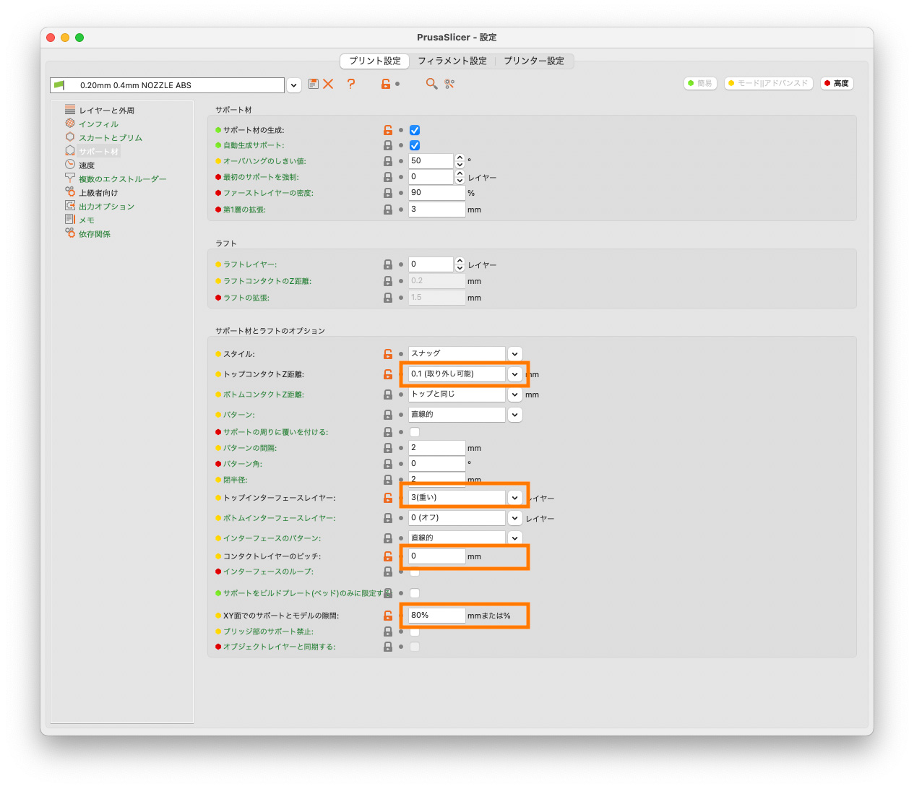Open the インフィル settings page
914x789 pixels.
98,124
